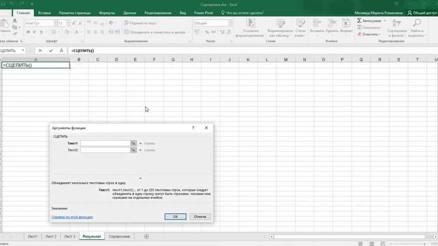438x246 pixels.
Task: Cancel formula entry with the X icon
Action: tap(40, 51)
